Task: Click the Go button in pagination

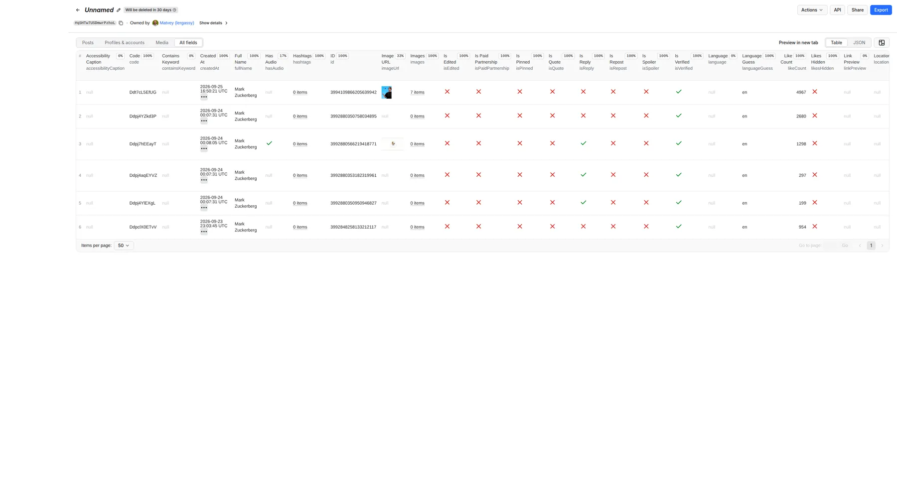Action: [x=845, y=246]
